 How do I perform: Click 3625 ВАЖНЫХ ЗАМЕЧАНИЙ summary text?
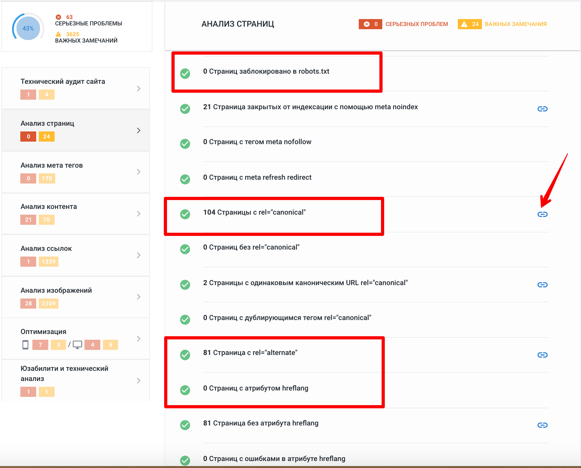(86, 37)
